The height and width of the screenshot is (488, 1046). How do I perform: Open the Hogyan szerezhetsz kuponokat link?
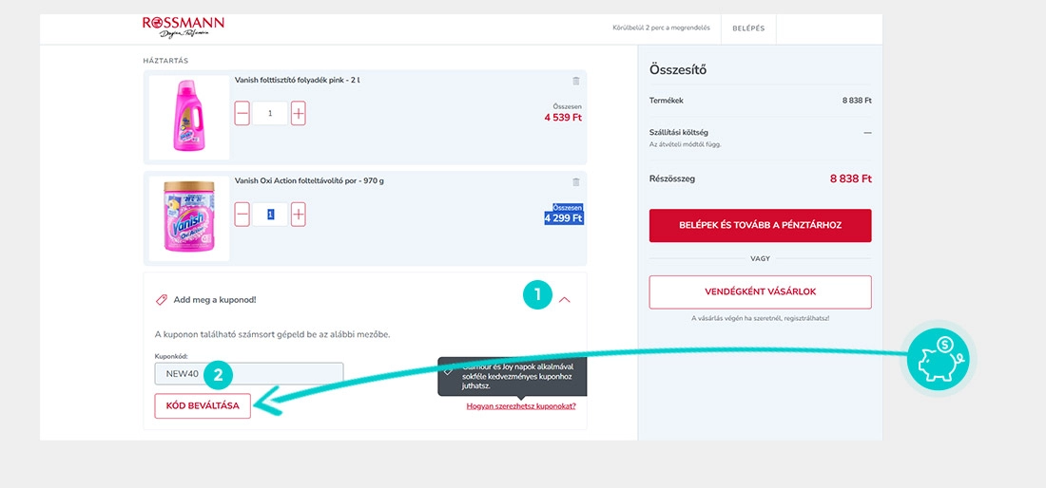click(521, 405)
